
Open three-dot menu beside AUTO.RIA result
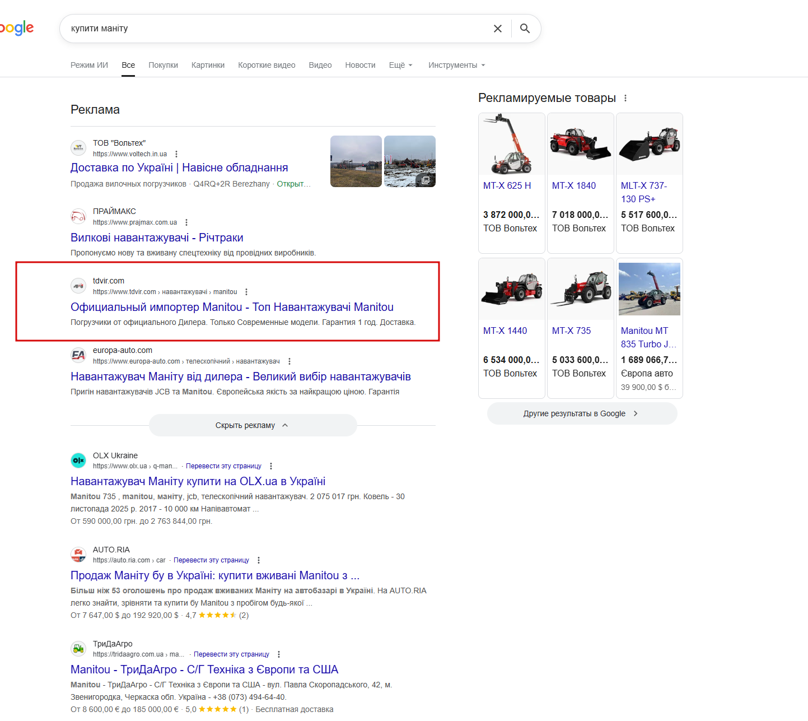pos(259,560)
